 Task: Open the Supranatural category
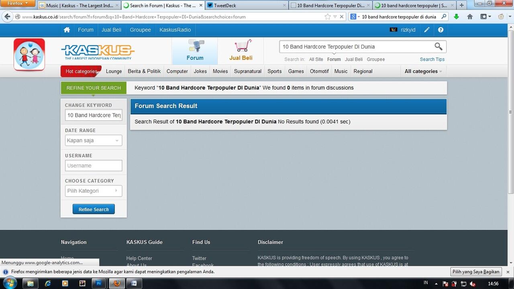(248, 71)
